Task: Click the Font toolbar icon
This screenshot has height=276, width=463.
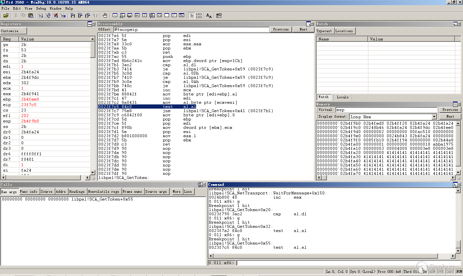Action: [209, 15]
